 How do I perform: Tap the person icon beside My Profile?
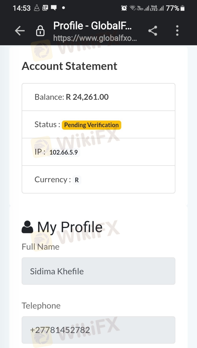tap(27, 227)
